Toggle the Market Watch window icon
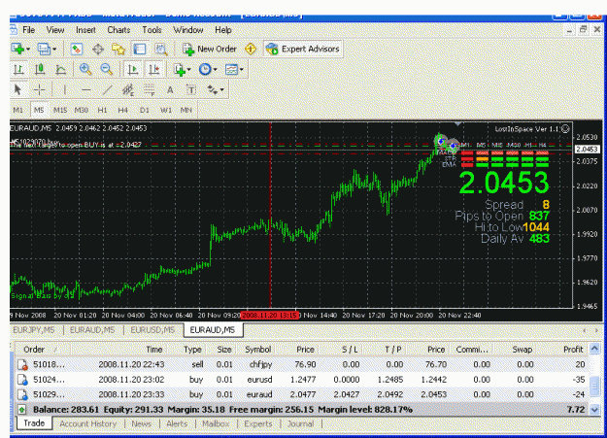 (x=77, y=49)
